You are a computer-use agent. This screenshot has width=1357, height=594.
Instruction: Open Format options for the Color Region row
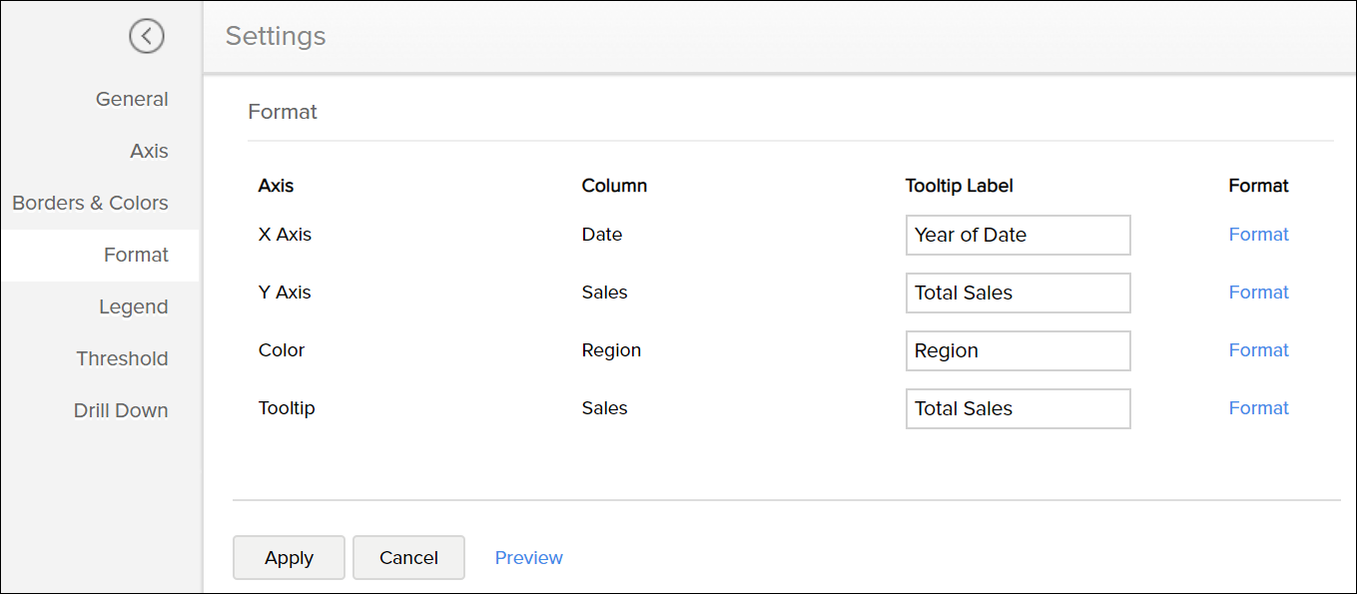tap(1258, 349)
